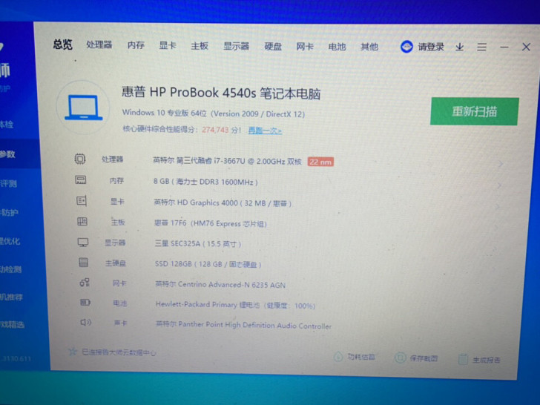Select the 其他 tab
Screen dimensions: 540x405
[x=369, y=47]
